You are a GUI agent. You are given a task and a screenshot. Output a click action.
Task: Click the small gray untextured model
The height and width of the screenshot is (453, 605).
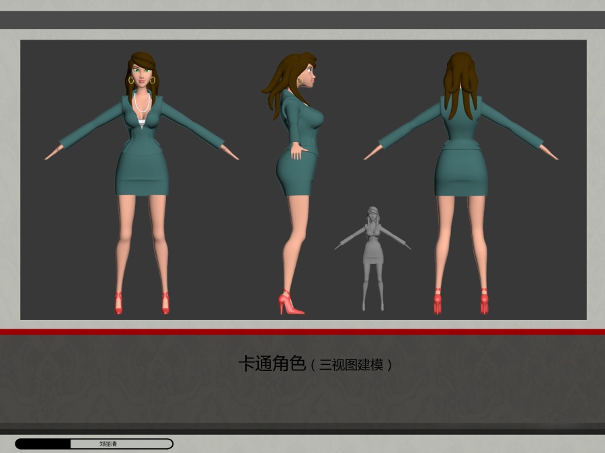(372, 259)
